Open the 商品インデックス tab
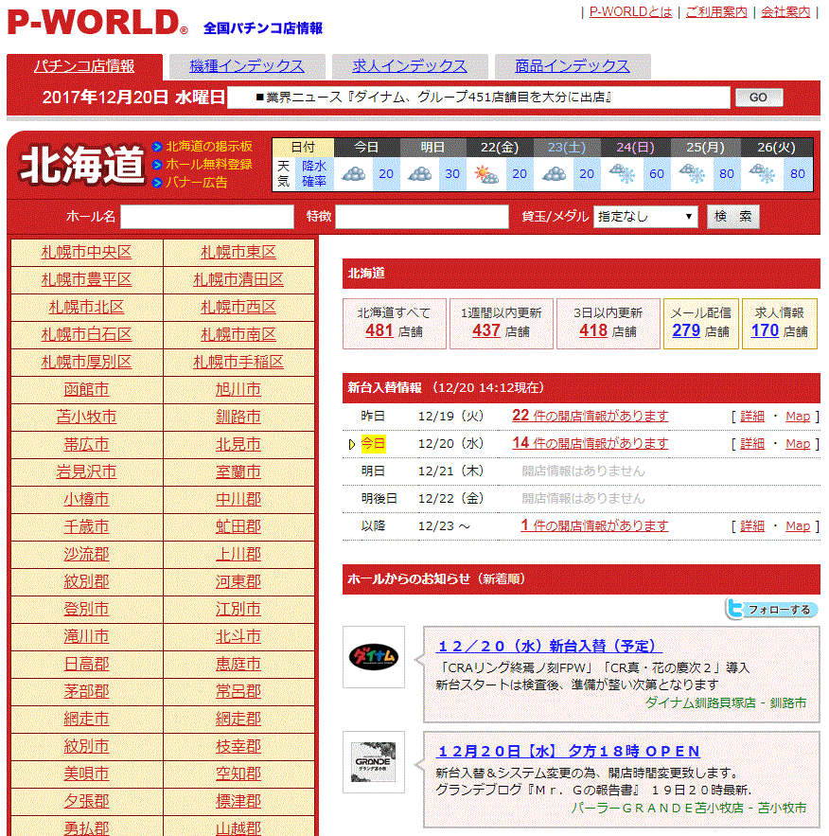The width and height of the screenshot is (829, 836). point(572,66)
